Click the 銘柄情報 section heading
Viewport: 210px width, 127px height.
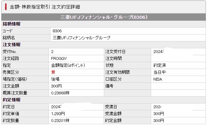(x=12, y=24)
